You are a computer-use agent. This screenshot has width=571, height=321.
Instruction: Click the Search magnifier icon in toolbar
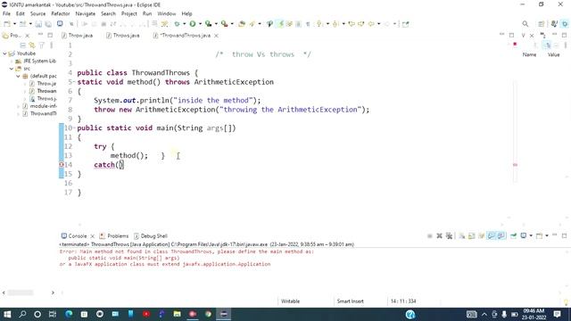[x=525, y=24]
